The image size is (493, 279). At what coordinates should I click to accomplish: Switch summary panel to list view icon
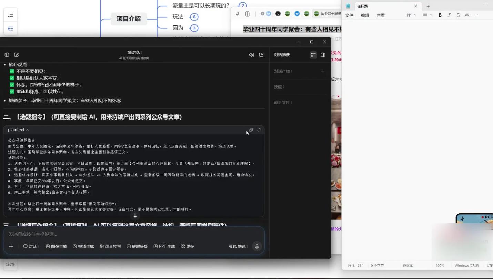(x=313, y=55)
